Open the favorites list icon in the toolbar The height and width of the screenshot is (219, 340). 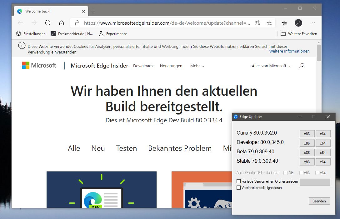point(284,23)
